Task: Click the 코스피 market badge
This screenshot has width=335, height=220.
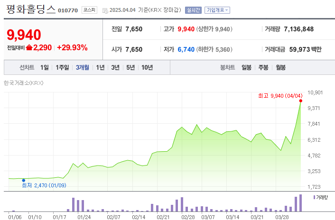Action: tap(89, 10)
